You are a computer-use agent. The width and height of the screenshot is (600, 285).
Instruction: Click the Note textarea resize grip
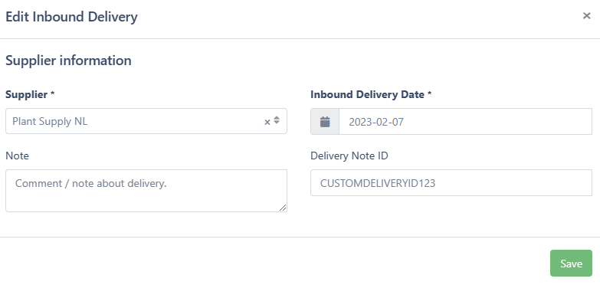point(283,208)
